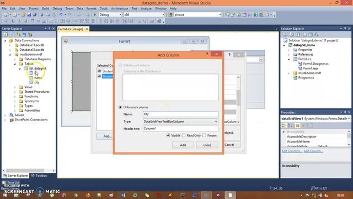Image resolution: width=353 pixels, height=199 pixels.
Task: Click Refresh icon in Server Explorer toolbar
Action: tap(6, 34)
